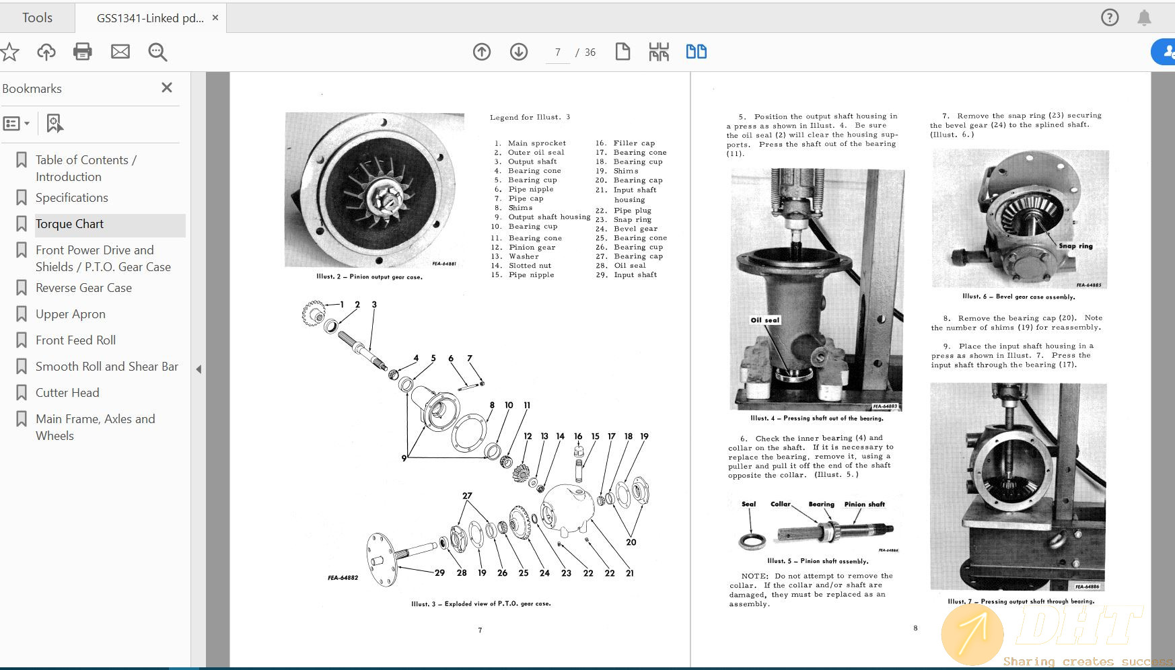Close the Bookmarks panel
The image size is (1175, 670).
(167, 87)
